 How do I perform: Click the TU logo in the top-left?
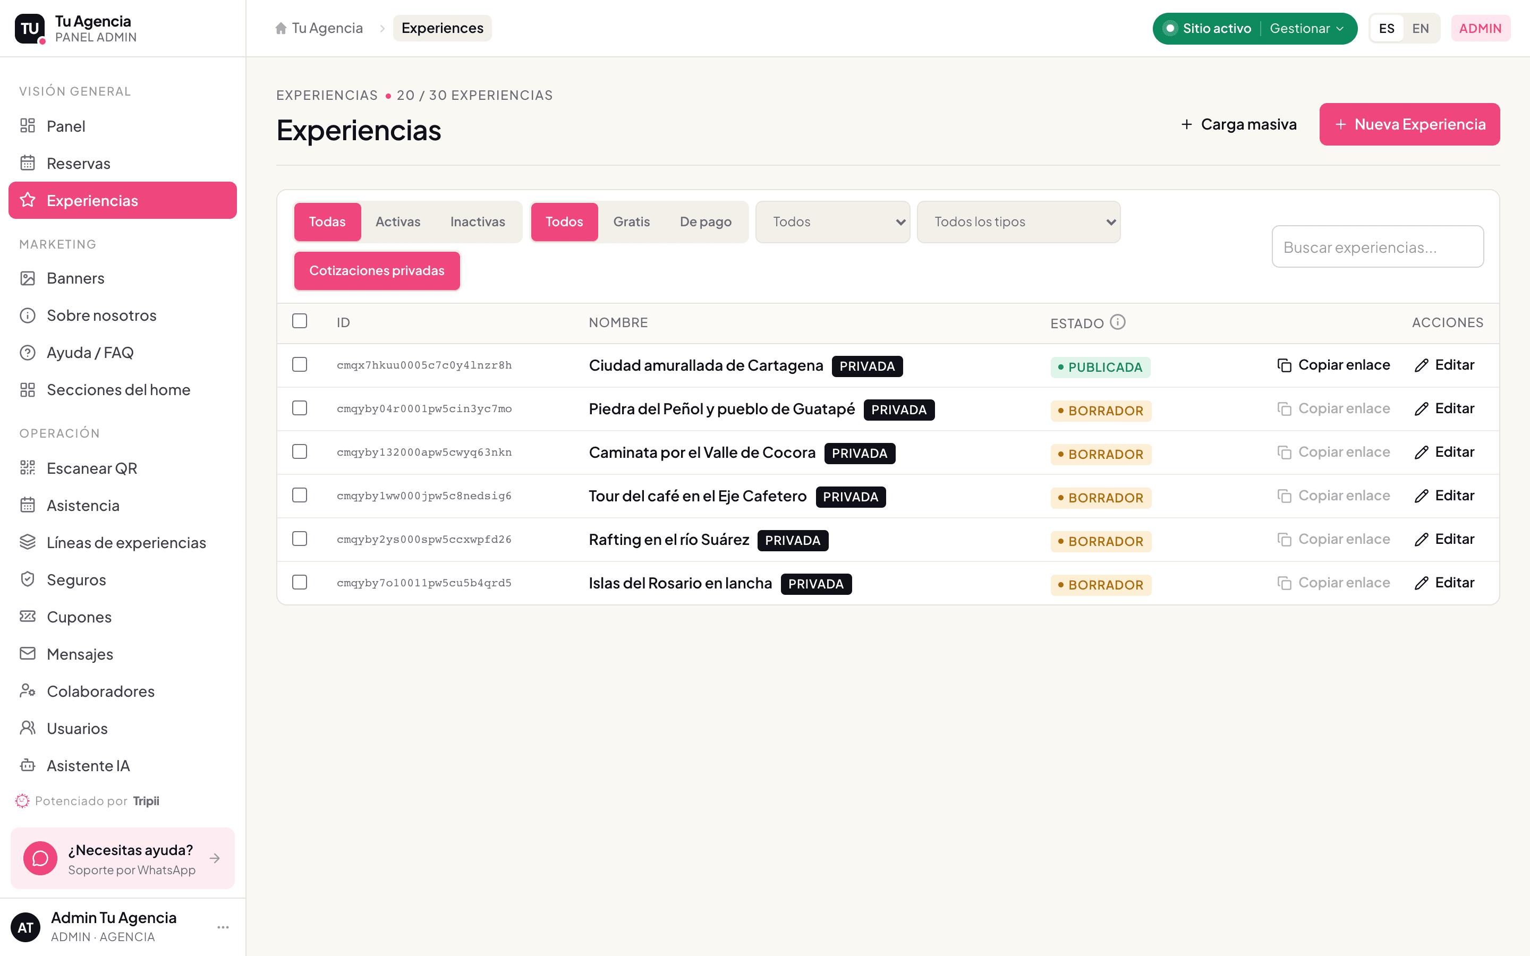[x=30, y=29]
